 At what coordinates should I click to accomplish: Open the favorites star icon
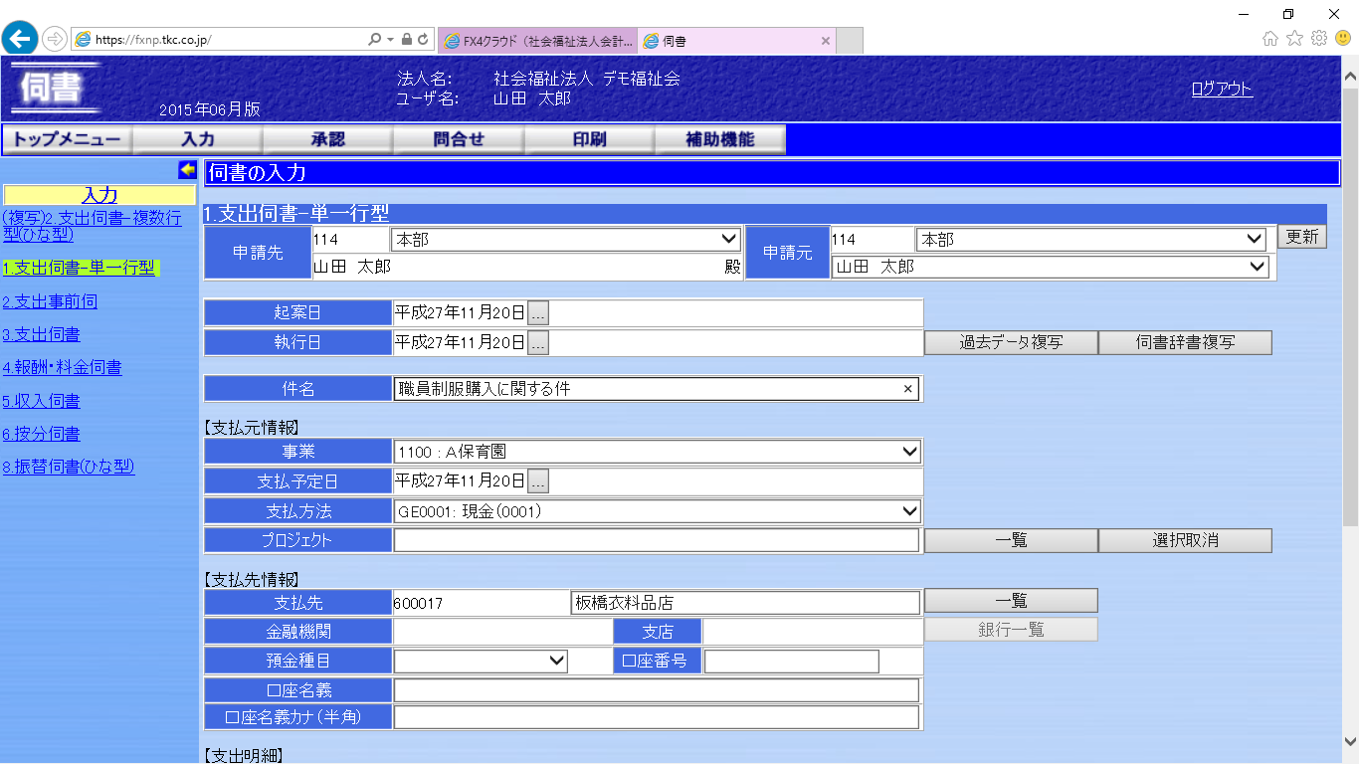[1294, 39]
